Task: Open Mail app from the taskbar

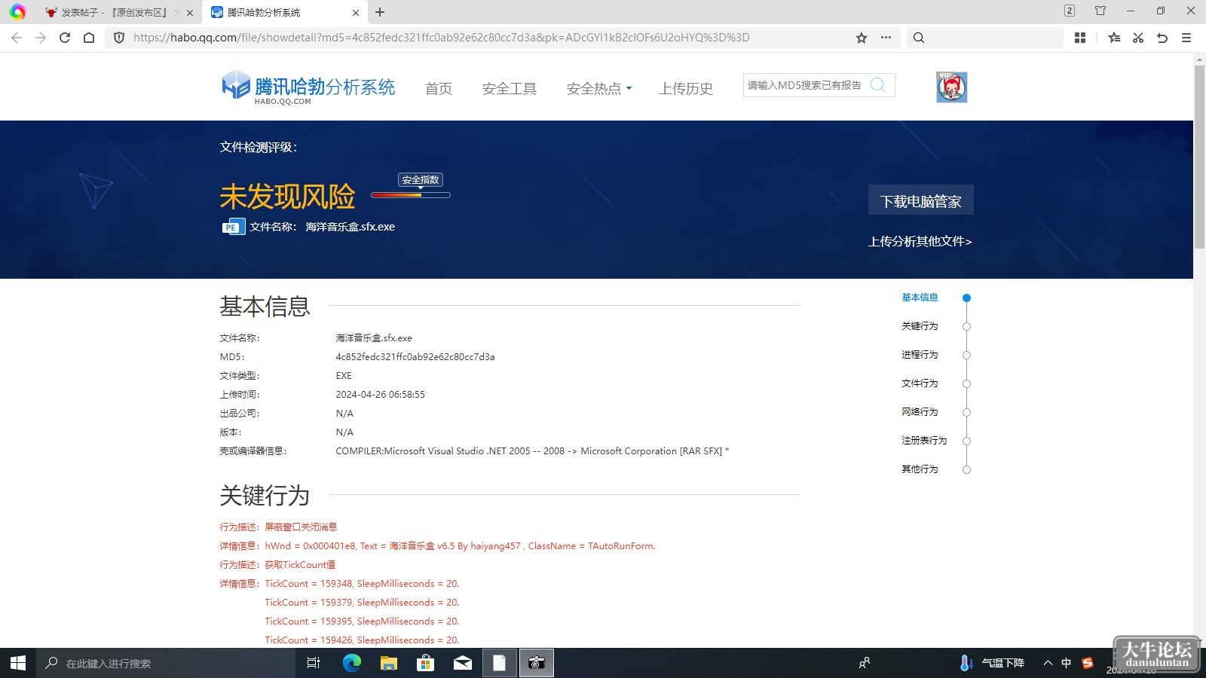Action: click(463, 663)
